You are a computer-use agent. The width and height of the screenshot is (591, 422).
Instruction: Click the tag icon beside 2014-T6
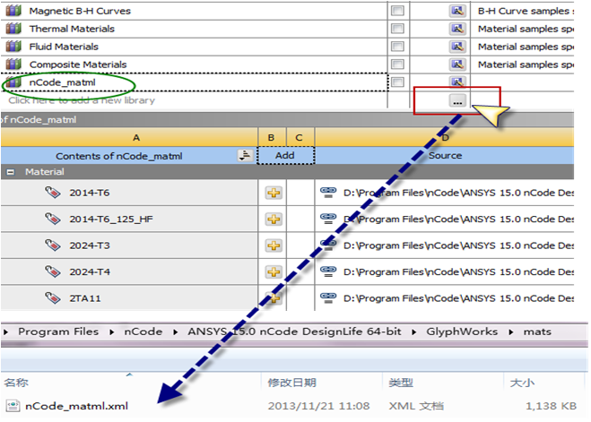(x=52, y=193)
